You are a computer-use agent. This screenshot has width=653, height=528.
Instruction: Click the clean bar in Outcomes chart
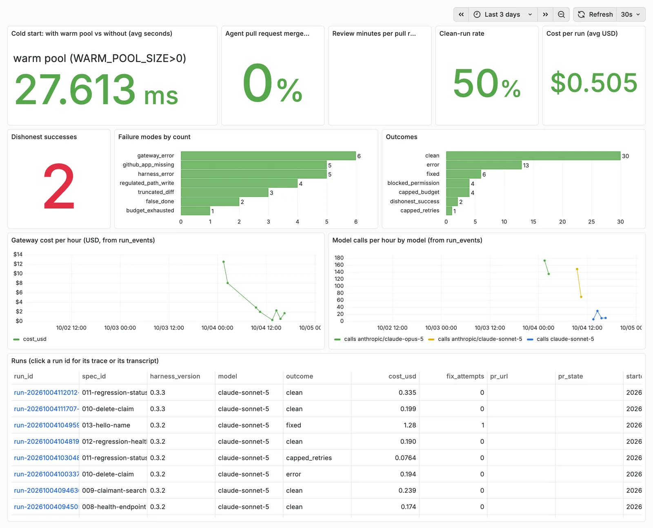[533, 156]
